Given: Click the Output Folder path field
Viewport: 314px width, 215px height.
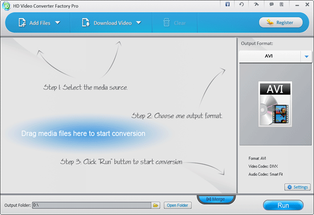Looking at the screenshot, I should click(92, 205).
